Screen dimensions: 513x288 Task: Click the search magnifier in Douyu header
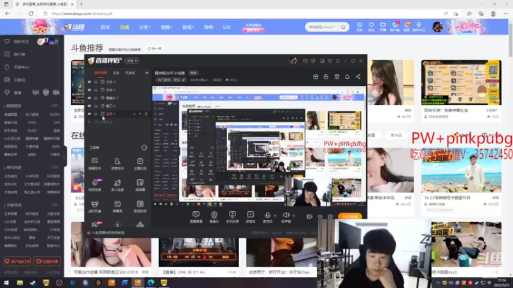343,27
